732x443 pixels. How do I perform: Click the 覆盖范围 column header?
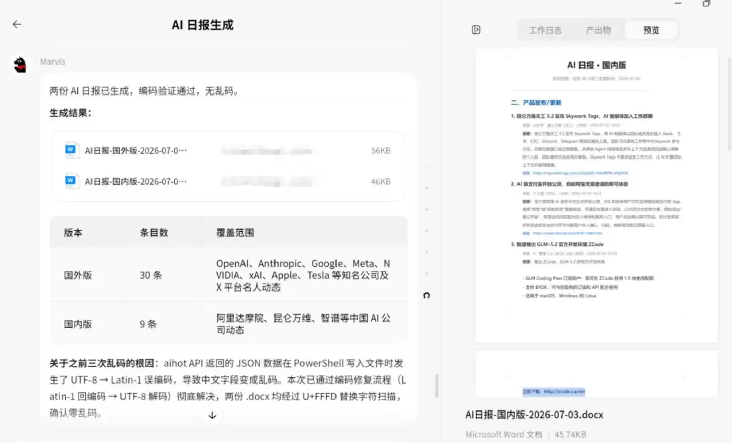pyautogui.click(x=235, y=233)
